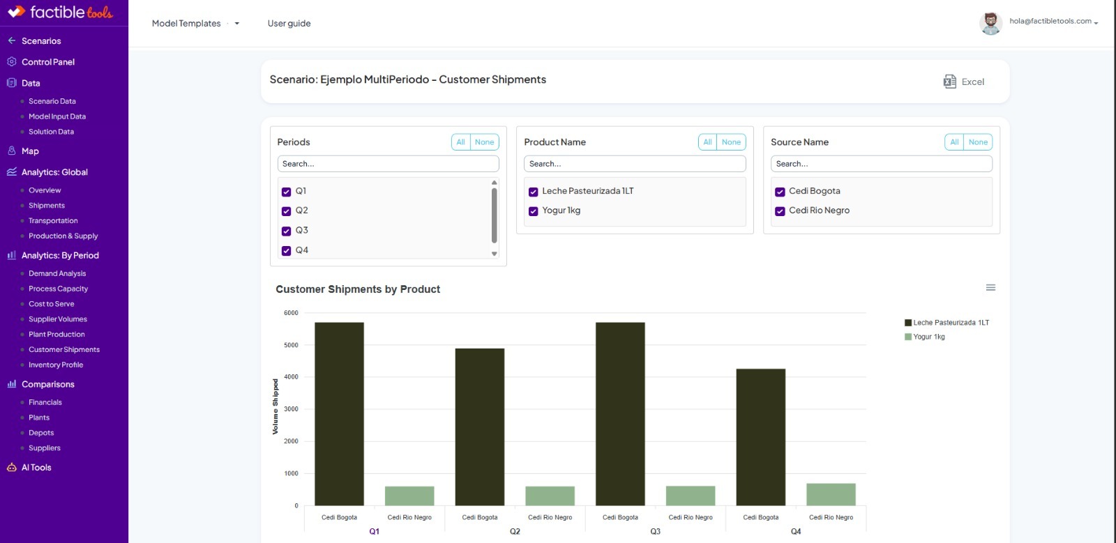This screenshot has height=543, width=1116.
Task: Click the Excel export icon
Action: pos(949,82)
